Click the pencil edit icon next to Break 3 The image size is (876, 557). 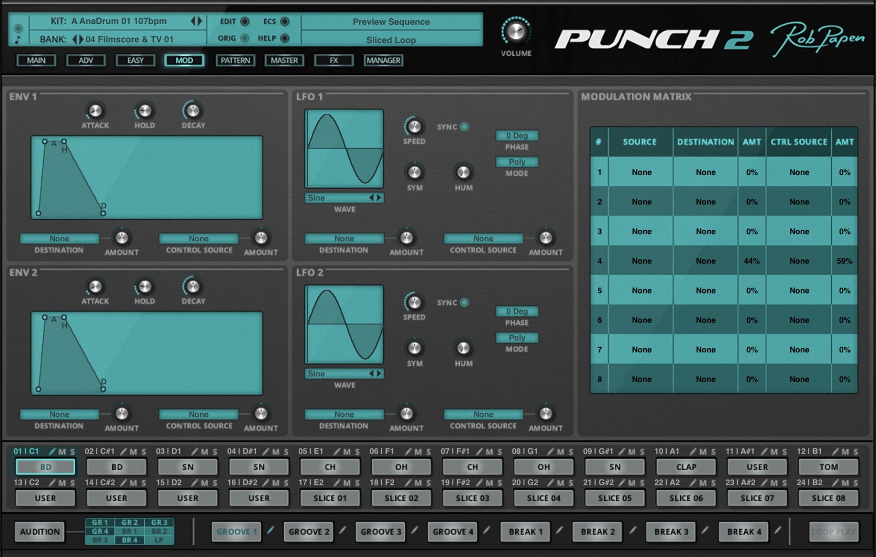[x=705, y=530]
